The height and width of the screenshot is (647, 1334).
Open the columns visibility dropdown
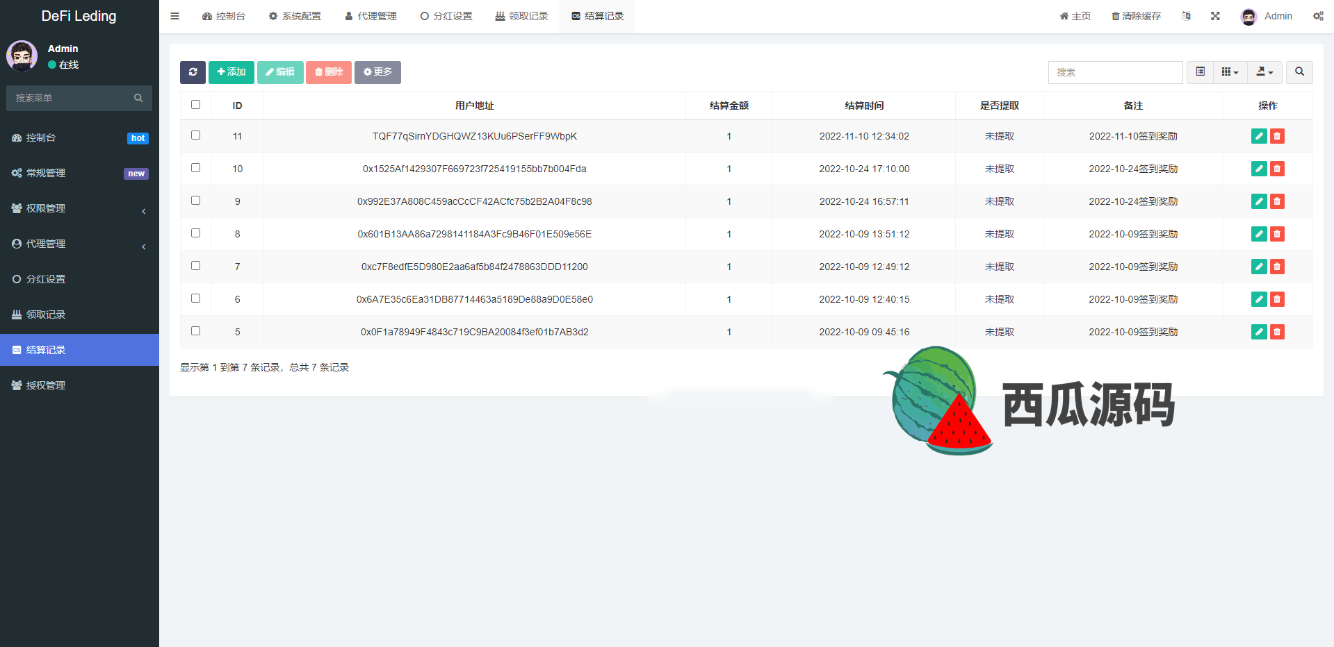(1230, 72)
